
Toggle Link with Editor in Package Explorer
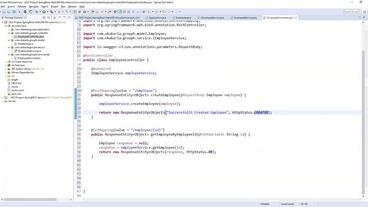point(48,18)
